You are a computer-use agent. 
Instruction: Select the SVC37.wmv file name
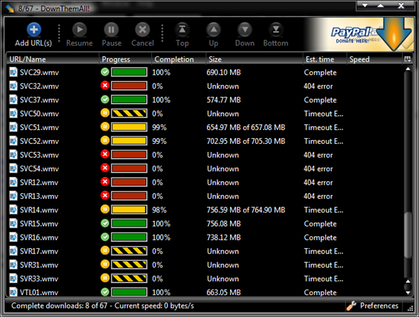[x=39, y=100]
